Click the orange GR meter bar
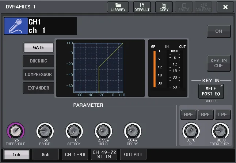This screenshot has height=163, width=236. (x=155, y=69)
